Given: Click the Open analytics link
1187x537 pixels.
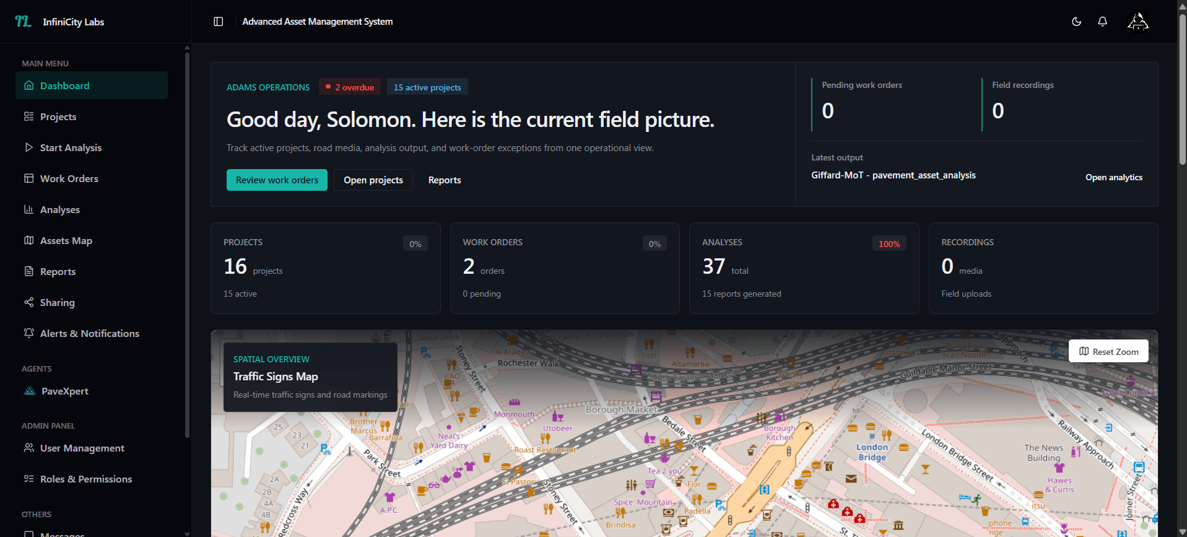Looking at the screenshot, I should click(1113, 177).
